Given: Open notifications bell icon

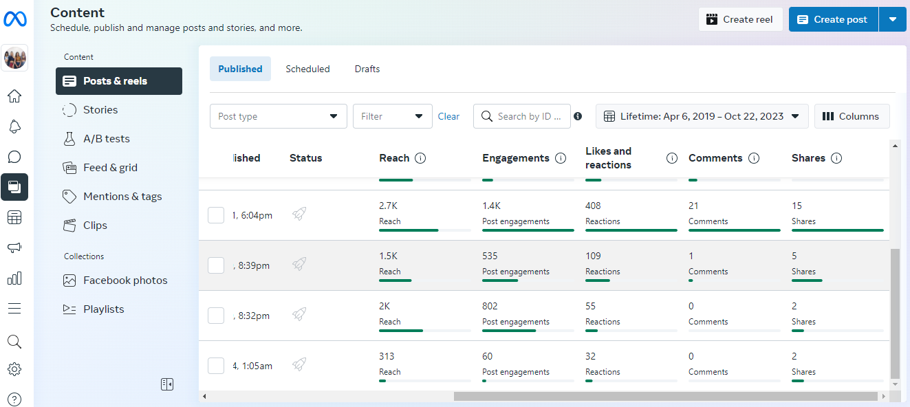Looking at the screenshot, I should point(14,126).
